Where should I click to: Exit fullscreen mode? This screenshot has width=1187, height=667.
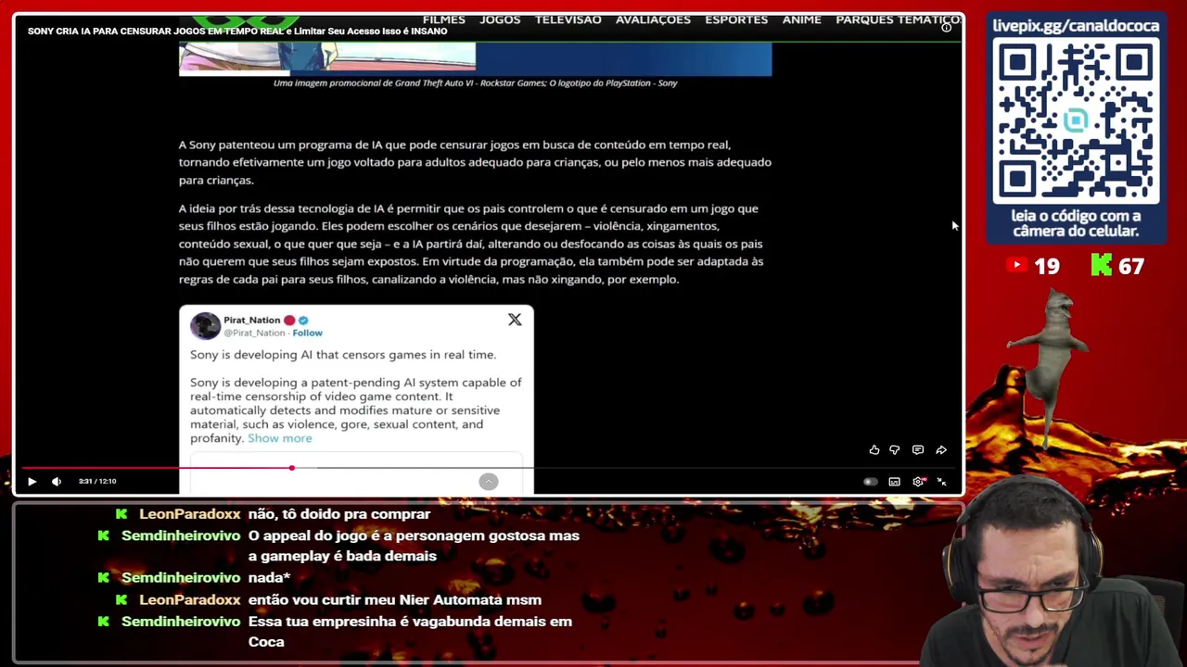pyautogui.click(x=941, y=482)
